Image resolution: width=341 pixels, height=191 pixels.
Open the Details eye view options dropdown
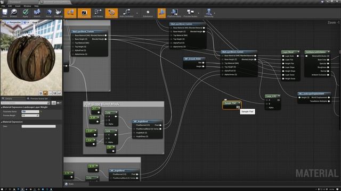59,103
